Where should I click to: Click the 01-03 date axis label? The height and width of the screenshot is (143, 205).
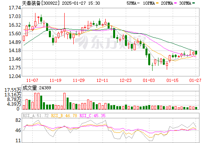tap(149, 80)
